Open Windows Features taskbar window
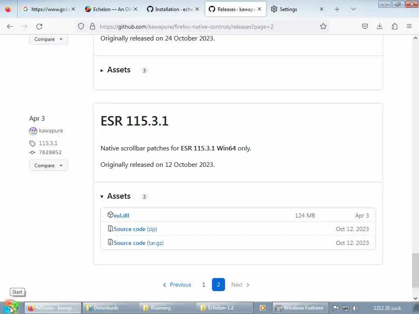 pyautogui.click(x=300, y=308)
